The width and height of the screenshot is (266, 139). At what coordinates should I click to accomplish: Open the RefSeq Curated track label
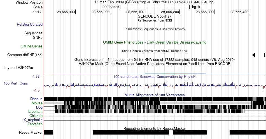point(30,24)
